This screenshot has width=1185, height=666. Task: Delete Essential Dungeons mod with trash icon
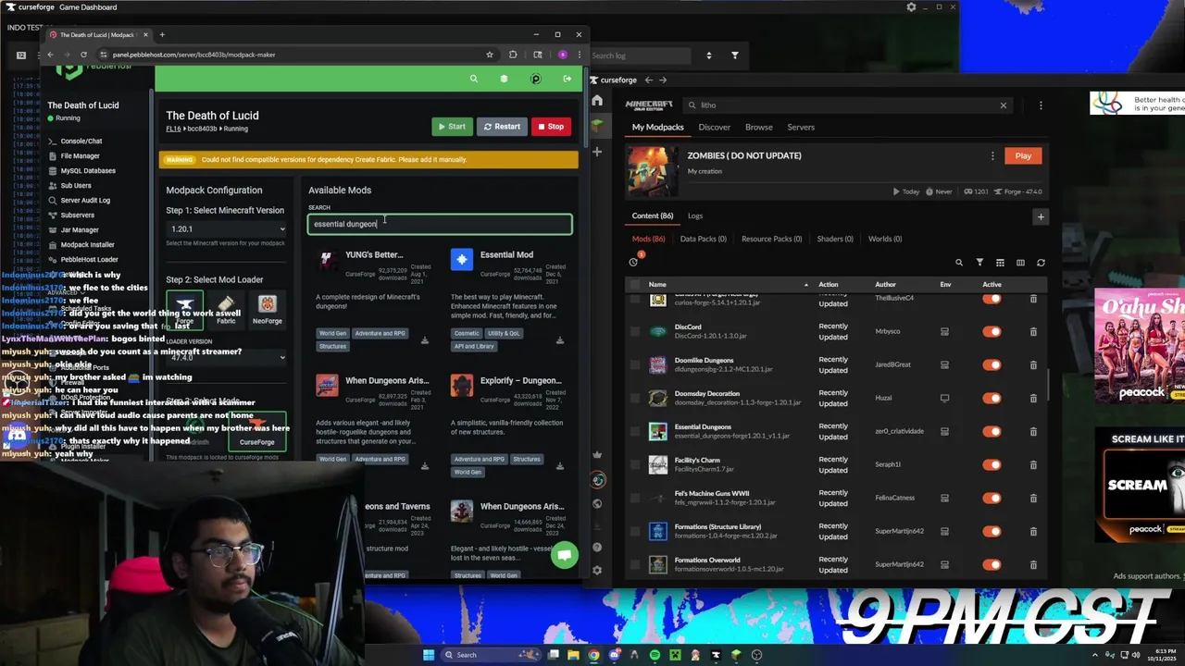pos(1033,431)
